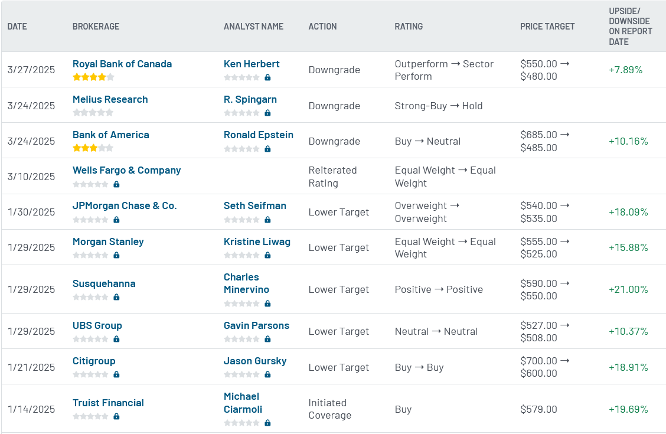Click the DATE column header
This screenshot has height=434, width=666.
(x=17, y=27)
